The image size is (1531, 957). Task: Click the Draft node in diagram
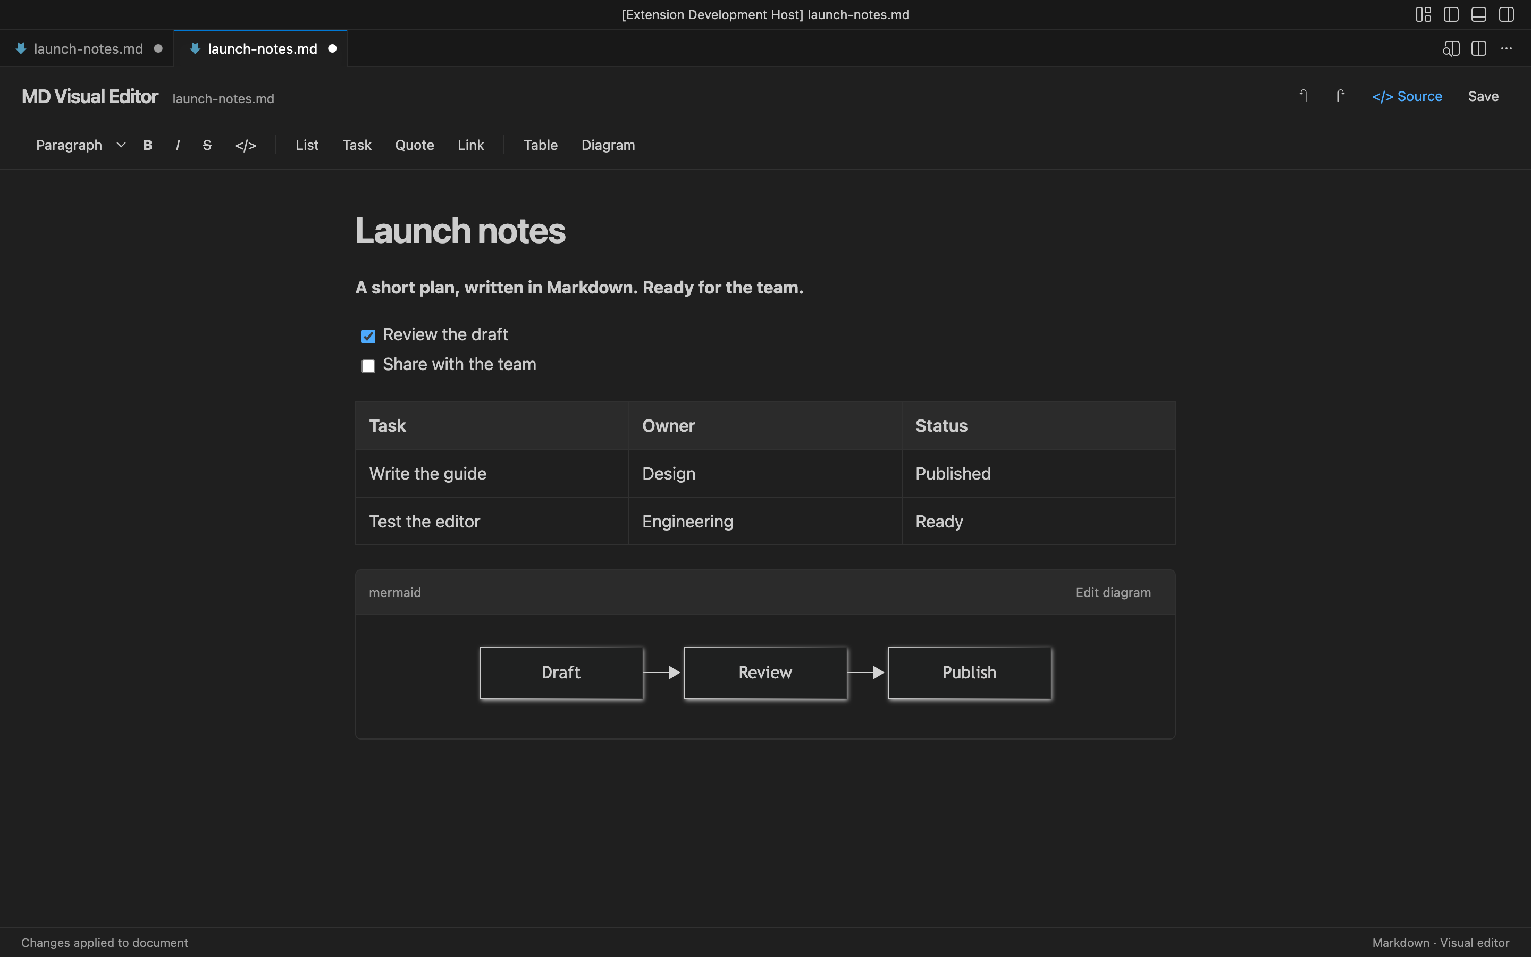561,672
